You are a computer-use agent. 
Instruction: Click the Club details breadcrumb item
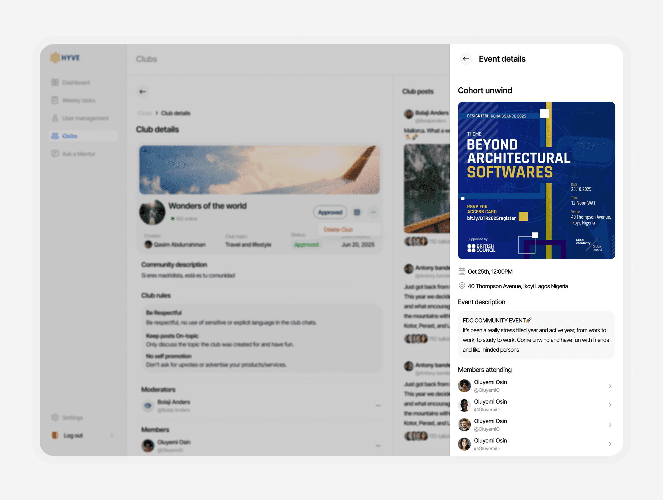tap(175, 113)
